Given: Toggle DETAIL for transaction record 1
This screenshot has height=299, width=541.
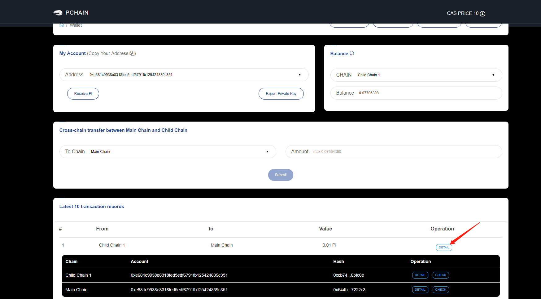Looking at the screenshot, I should (444, 248).
